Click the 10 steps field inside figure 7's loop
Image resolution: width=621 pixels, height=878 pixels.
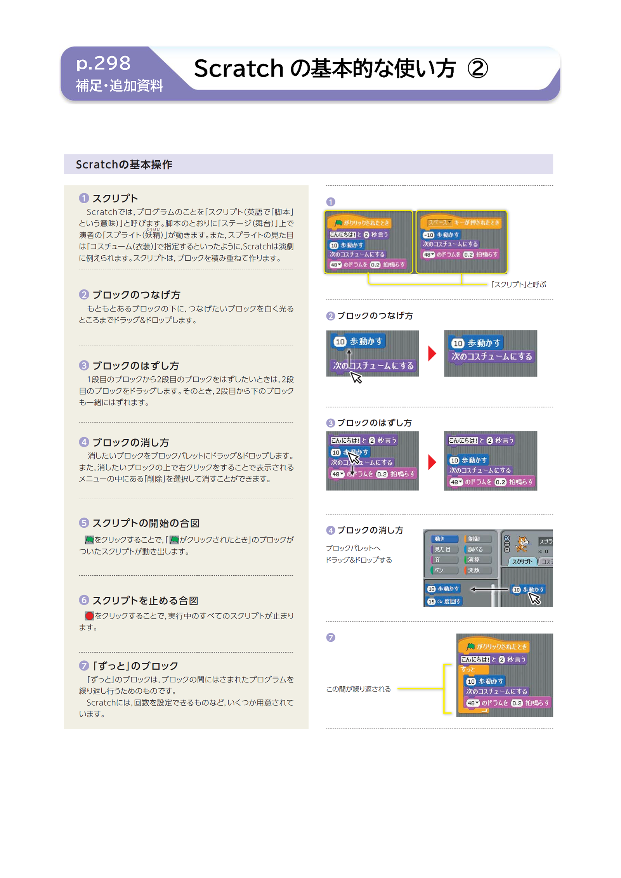(x=471, y=681)
